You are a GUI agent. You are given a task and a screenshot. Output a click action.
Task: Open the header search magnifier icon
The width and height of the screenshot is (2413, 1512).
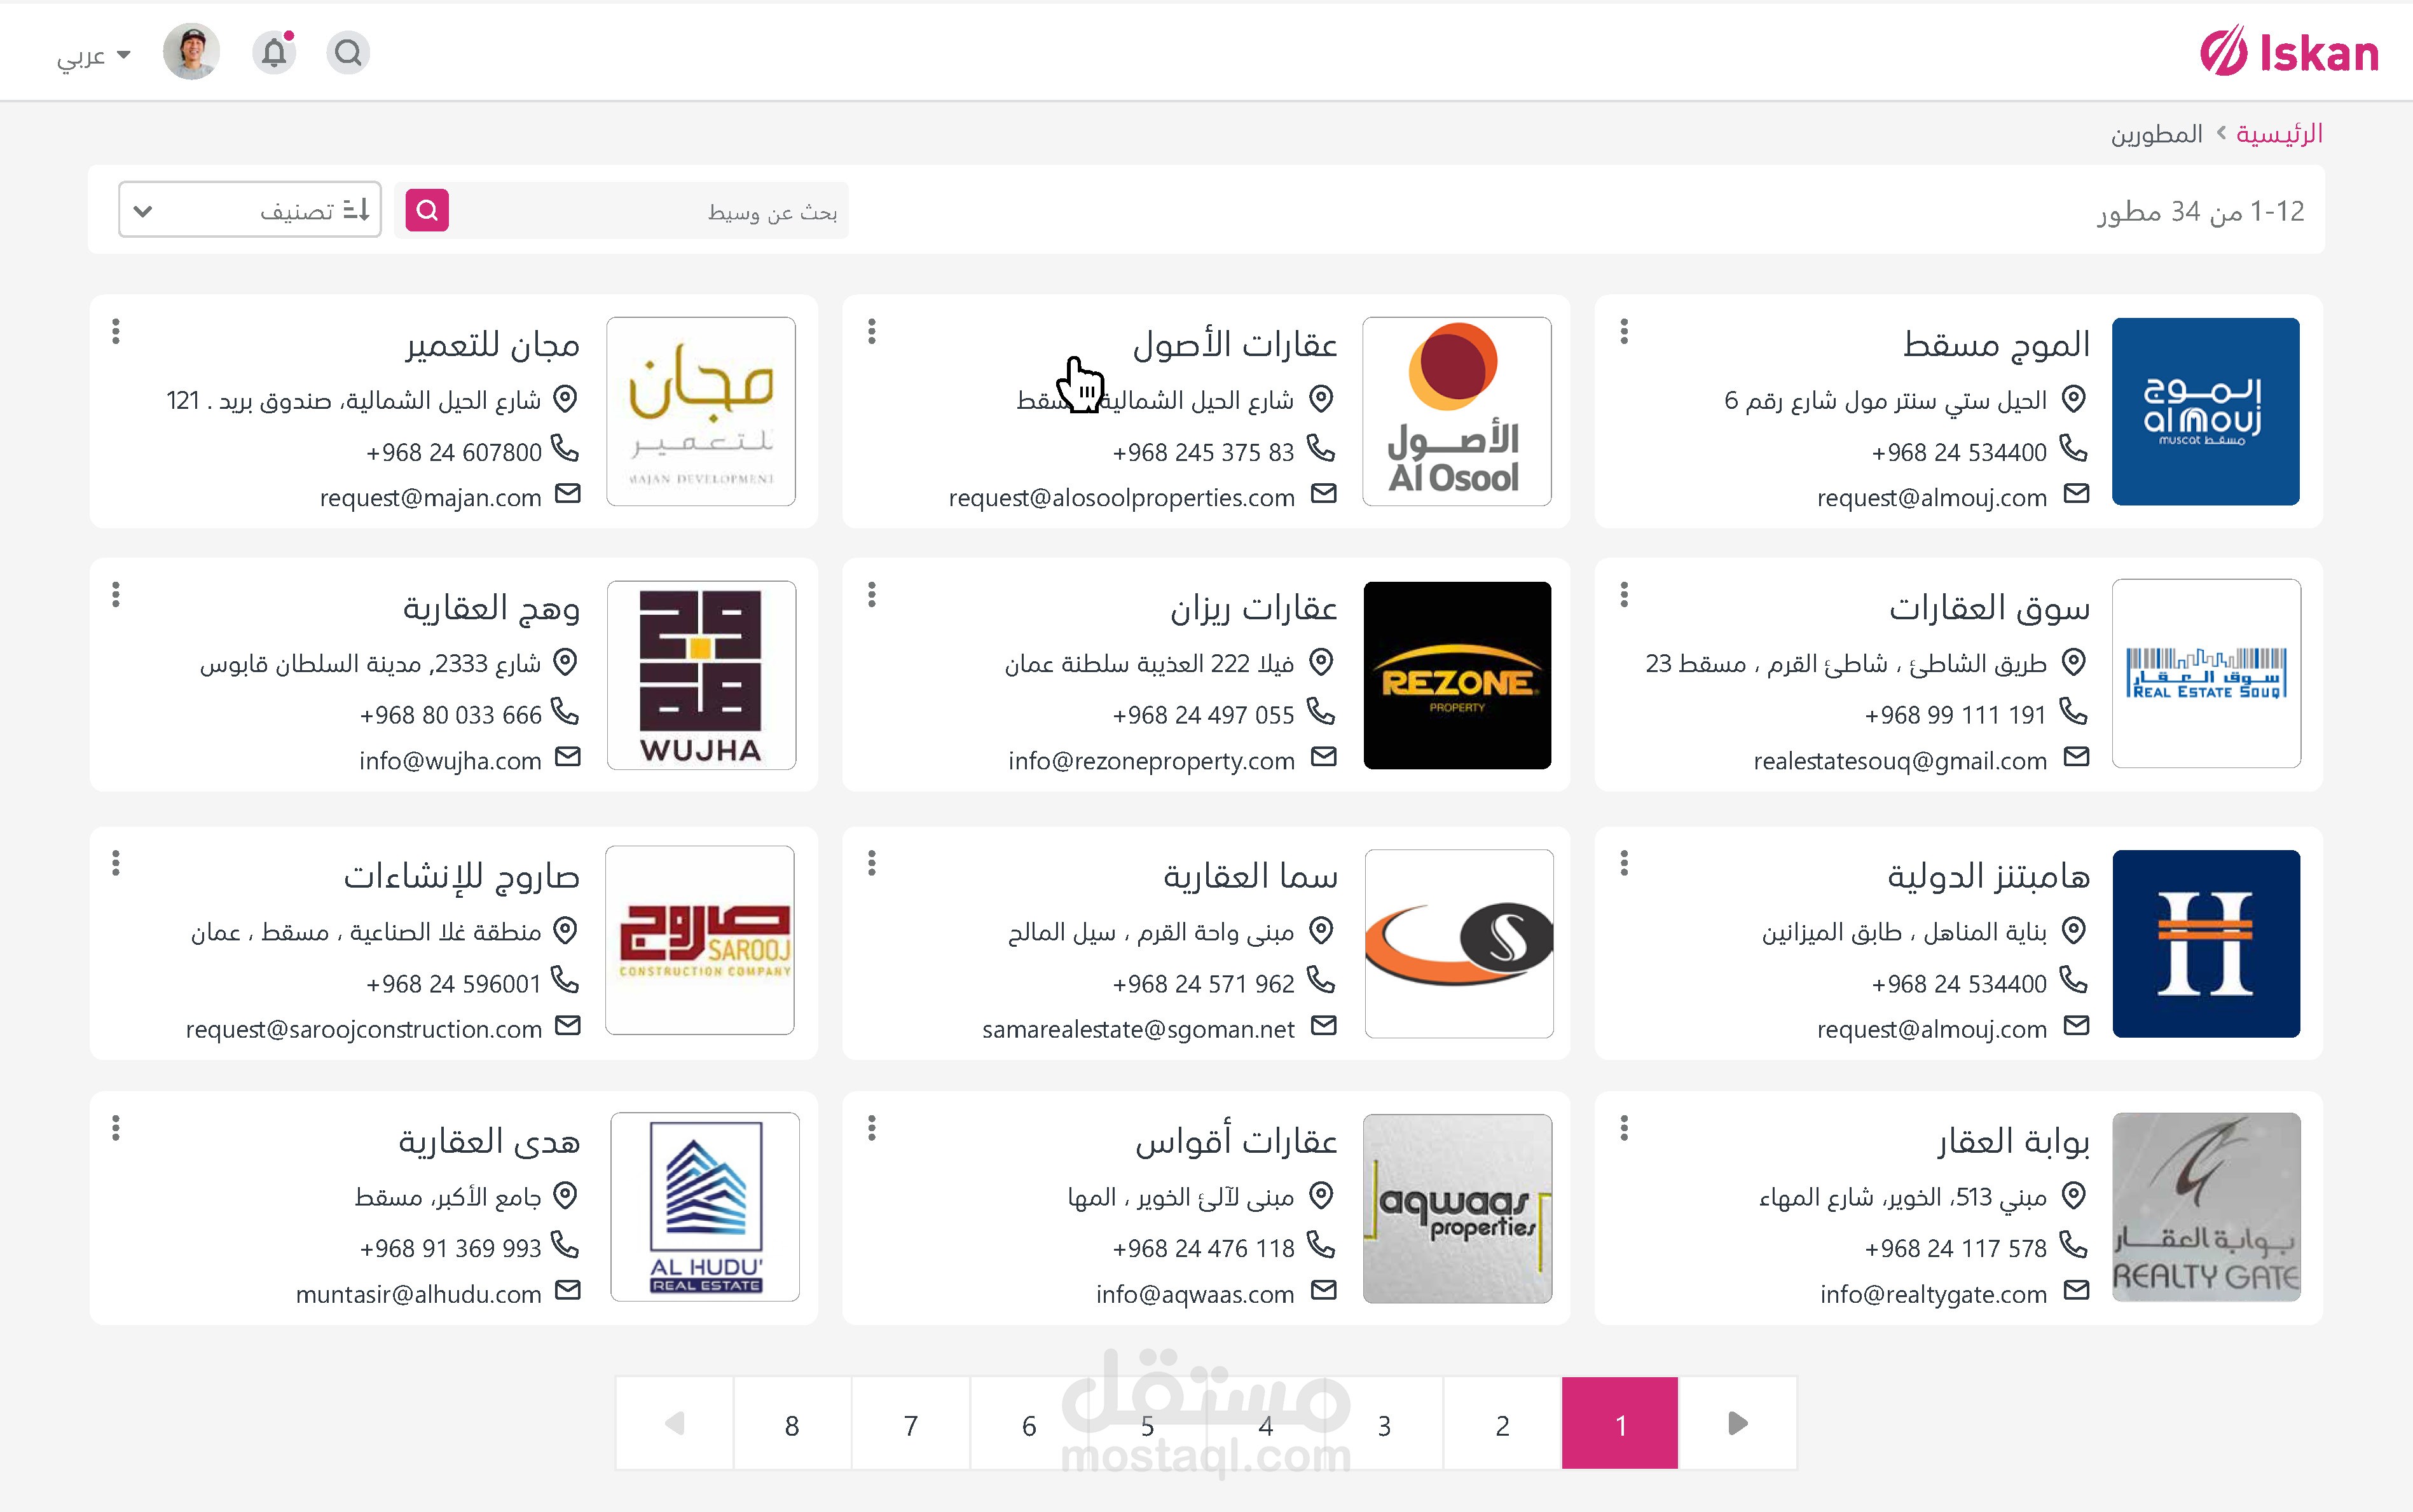348,52
